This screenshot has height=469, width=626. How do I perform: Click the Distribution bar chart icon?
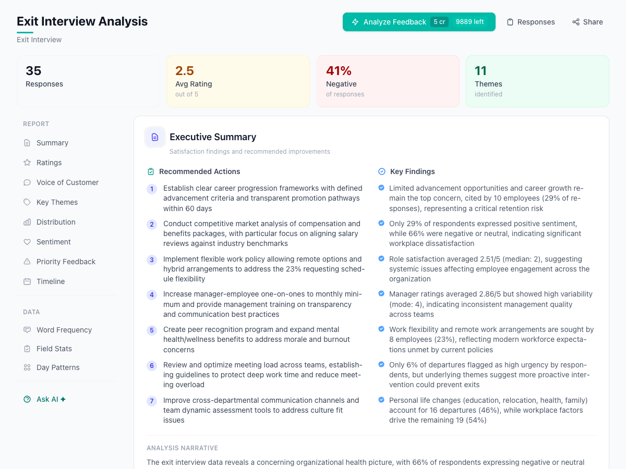click(27, 221)
